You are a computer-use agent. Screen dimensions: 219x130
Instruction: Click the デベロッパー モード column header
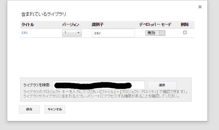(155, 25)
